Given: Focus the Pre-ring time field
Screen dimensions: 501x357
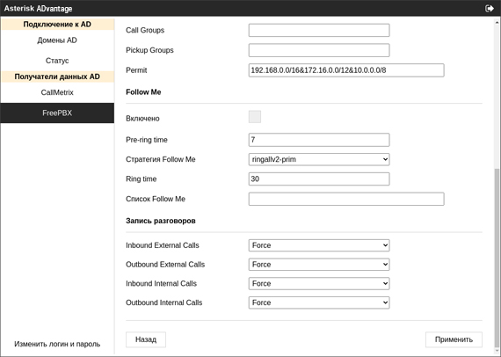Looking at the screenshot, I should pos(319,140).
